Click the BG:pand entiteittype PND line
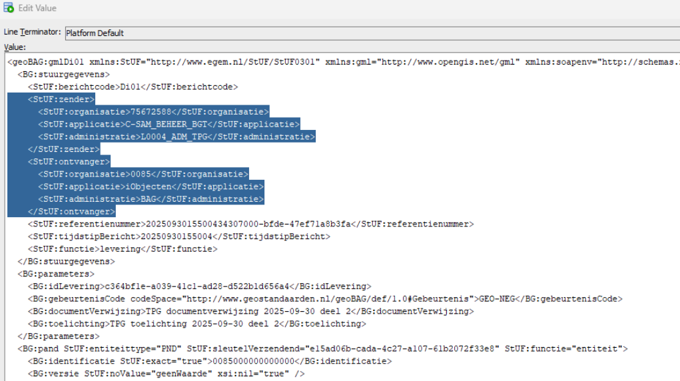The width and height of the screenshot is (680, 381). 322,349
